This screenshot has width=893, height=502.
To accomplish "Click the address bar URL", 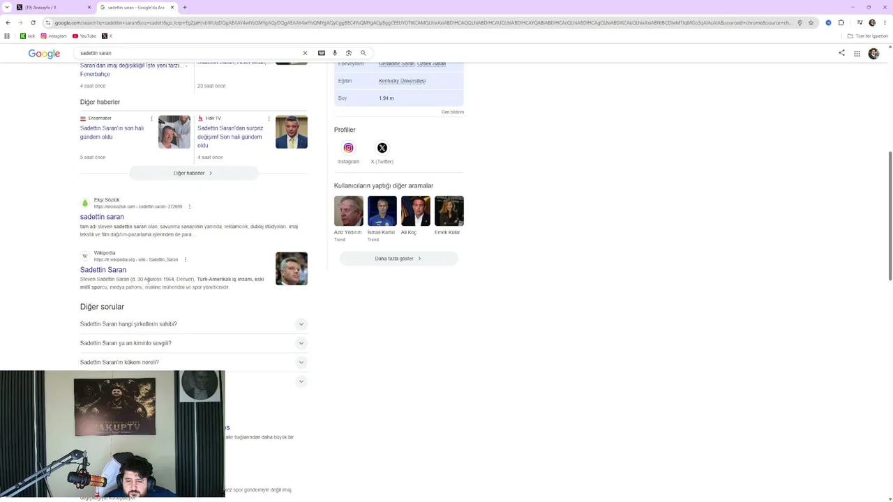I will (423, 22).
